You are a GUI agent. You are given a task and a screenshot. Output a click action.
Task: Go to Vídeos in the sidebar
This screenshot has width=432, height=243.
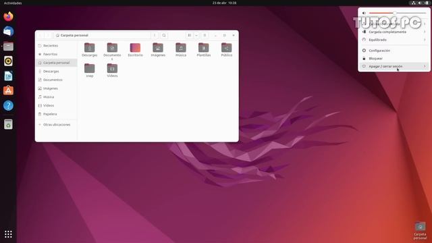point(57,105)
